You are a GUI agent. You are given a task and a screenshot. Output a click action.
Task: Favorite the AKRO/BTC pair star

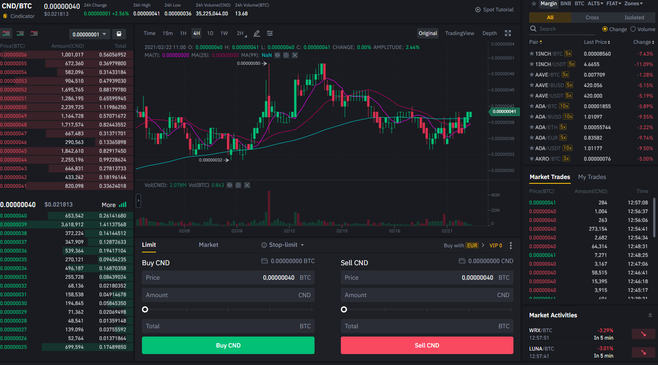532,159
